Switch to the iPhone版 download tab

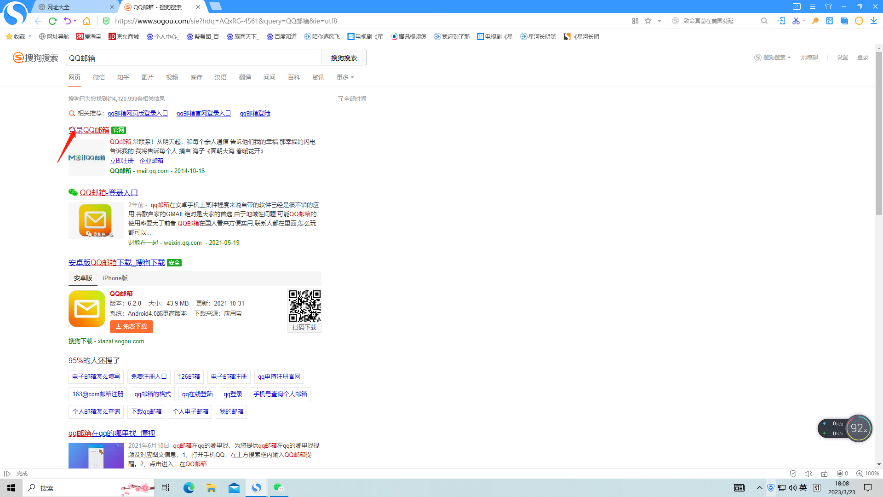[115, 278]
